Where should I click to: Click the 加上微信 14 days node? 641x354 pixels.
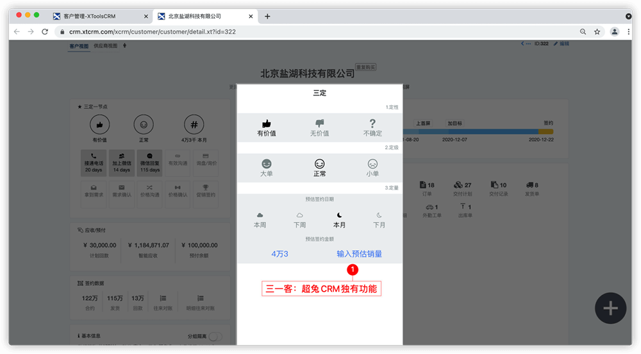[121, 163]
